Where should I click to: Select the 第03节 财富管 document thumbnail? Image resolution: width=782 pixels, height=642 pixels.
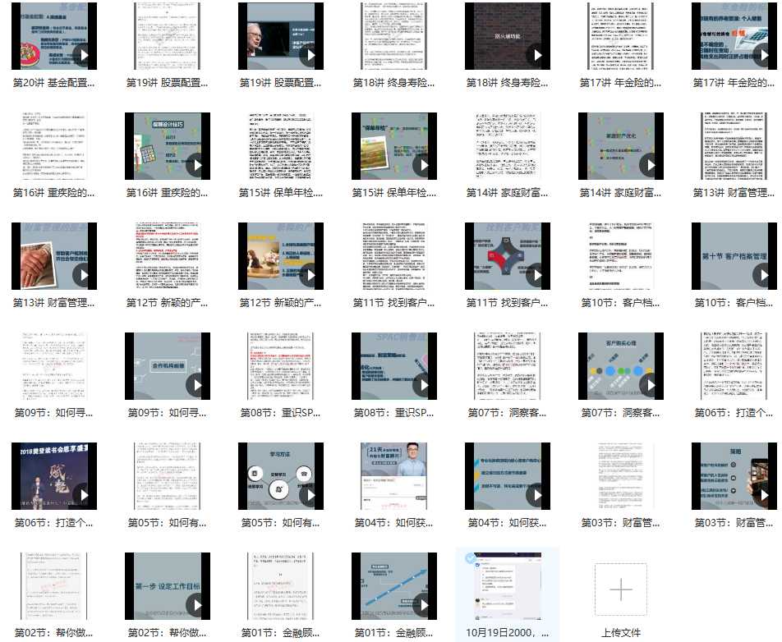[x=621, y=475]
